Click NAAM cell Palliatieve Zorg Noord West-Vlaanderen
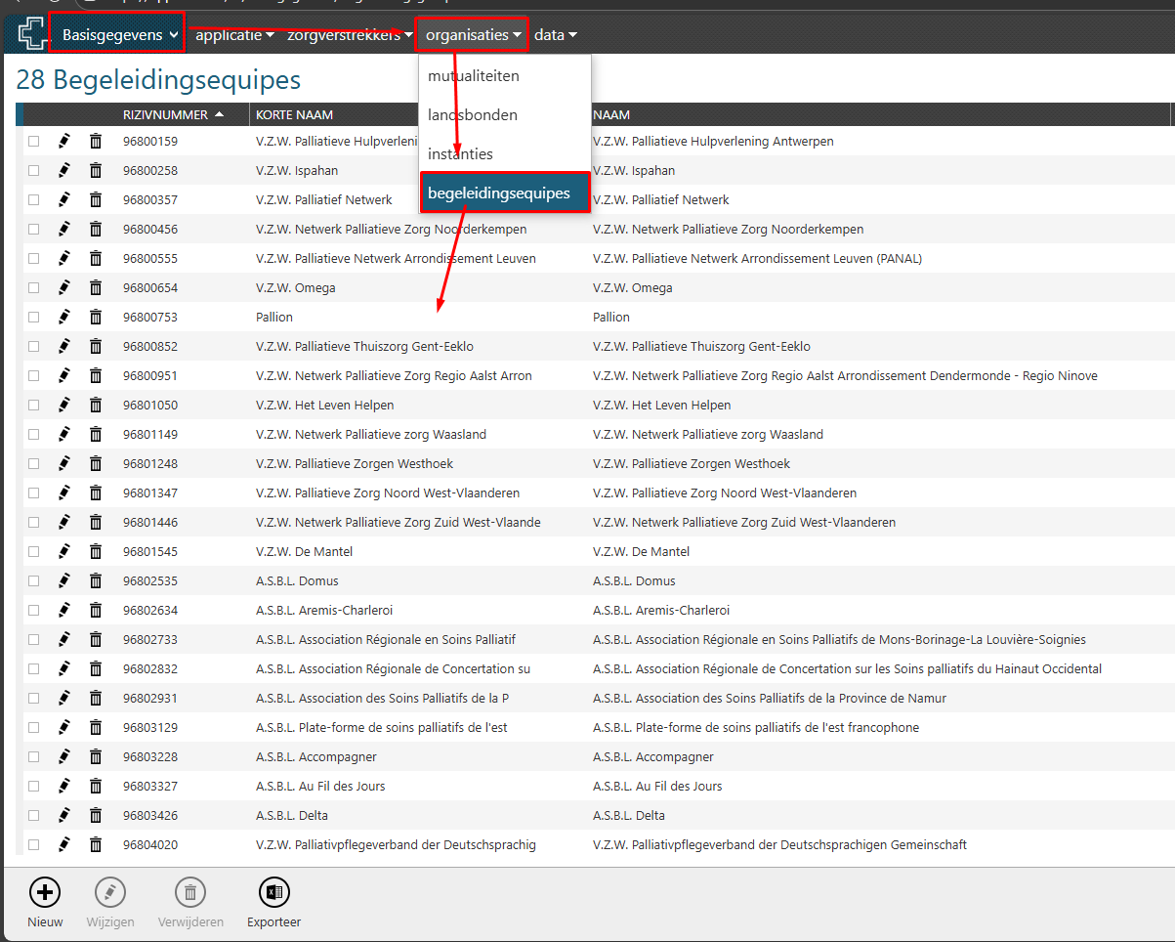 725,493
